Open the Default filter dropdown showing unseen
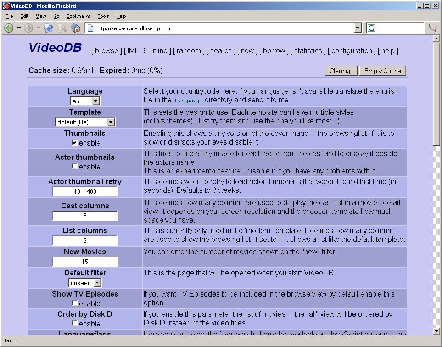The height and width of the screenshot is (347, 442). (85, 283)
